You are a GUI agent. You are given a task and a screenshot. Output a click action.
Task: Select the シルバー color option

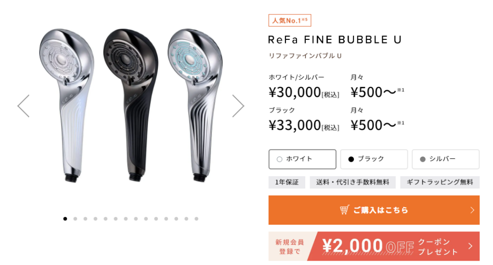click(445, 159)
